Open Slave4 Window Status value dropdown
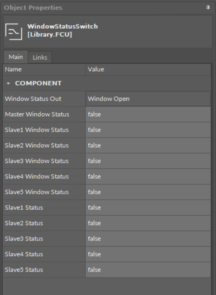This screenshot has width=216, height=295. [148, 177]
